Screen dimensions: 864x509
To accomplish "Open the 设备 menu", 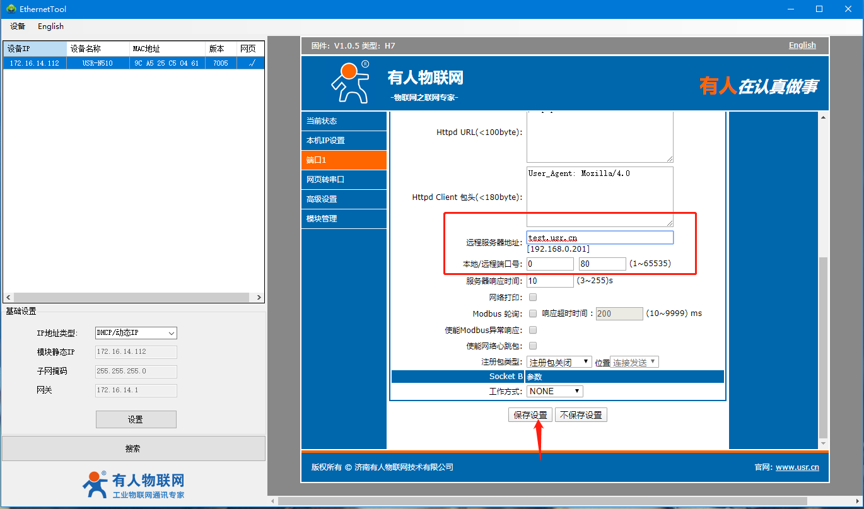I will [x=18, y=26].
